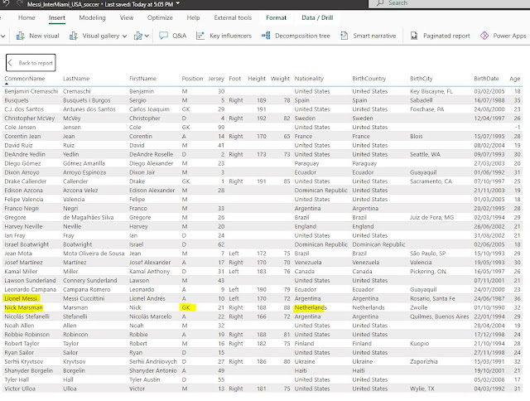Open the View ribbon tab
The height and width of the screenshot is (401, 530).
pyautogui.click(x=127, y=18)
